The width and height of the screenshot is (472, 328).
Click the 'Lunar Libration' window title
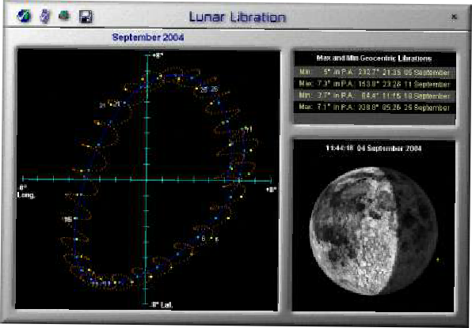(237, 17)
